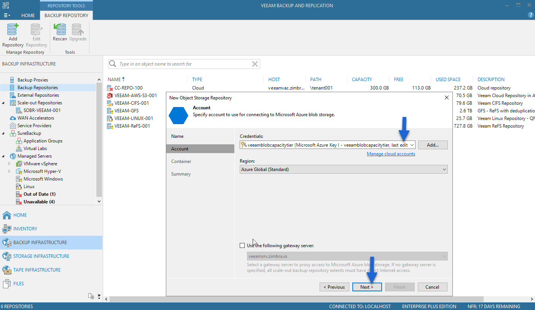Click the Edit Repository ribbon icon
The height and width of the screenshot is (310, 535).
click(x=36, y=35)
